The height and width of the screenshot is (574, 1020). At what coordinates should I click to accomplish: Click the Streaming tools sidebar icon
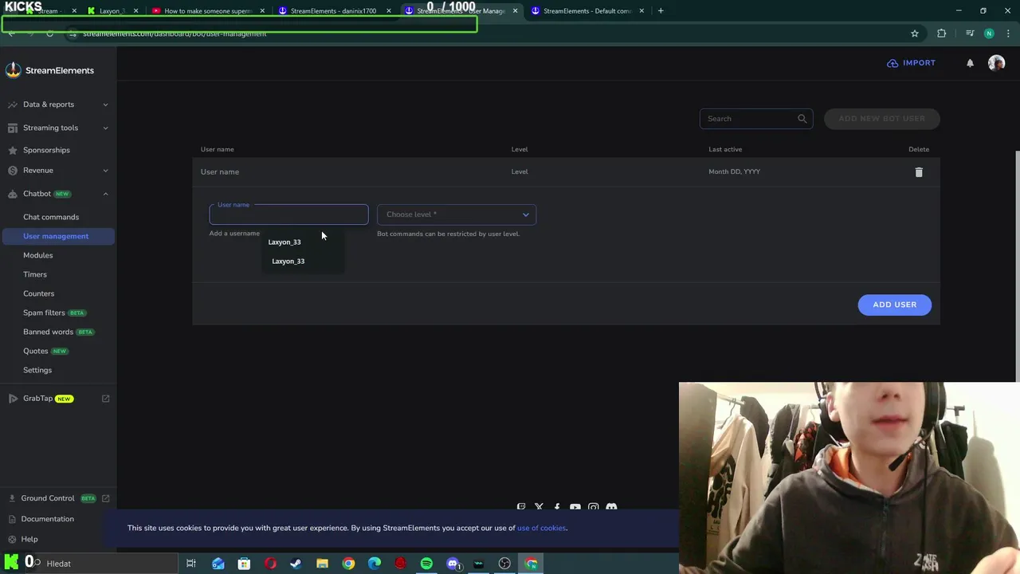pyautogui.click(x=13, y=128)
